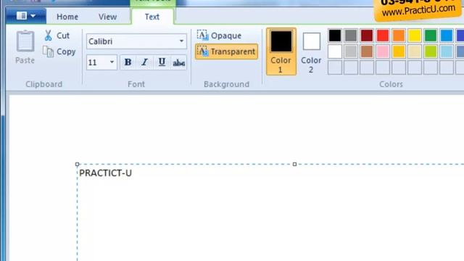Pick the brown palette swatch
Image resolution: width=464 pixels, height=261 pixels.
(367, 51)
